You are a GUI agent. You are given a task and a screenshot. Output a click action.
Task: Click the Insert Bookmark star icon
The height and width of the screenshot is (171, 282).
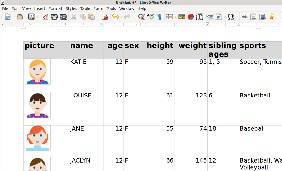[x=272, y=17]
